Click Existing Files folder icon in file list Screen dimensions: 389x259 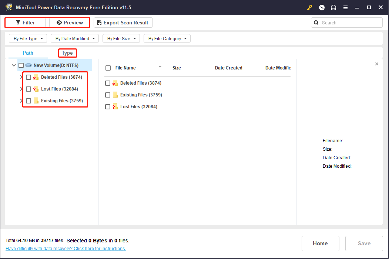point(115,95)
